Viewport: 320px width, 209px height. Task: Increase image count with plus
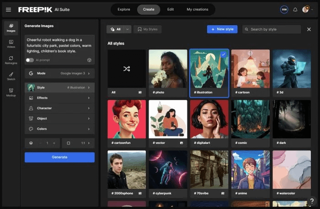point(54,143)
